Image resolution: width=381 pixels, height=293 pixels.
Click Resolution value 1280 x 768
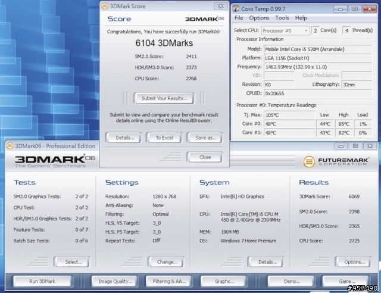click(164, 197)
